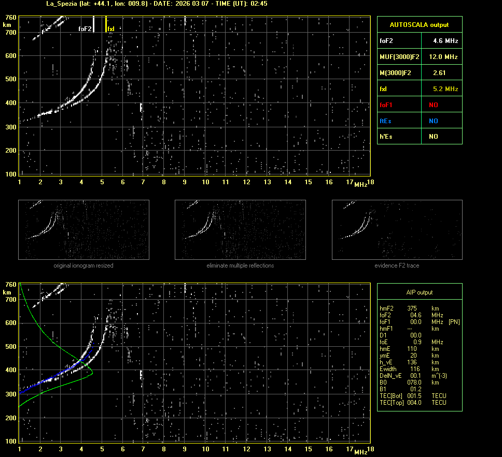Image resolution: width=502 pixels, height=457 pixels.
Task: Click the M(3000)F2 value 2.61
Action: click(439, 73)
